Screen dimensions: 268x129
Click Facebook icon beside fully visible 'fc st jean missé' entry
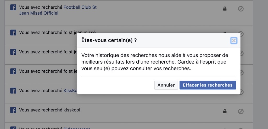[13, 33]
